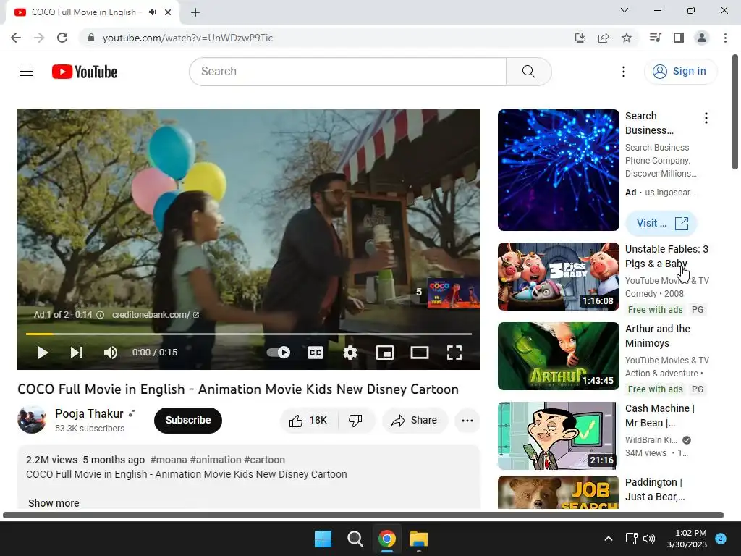Toggle closed captions CC button

click(x=316, y=353)
